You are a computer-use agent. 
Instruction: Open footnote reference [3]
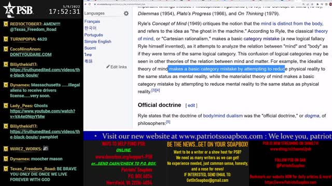(154, 90)
